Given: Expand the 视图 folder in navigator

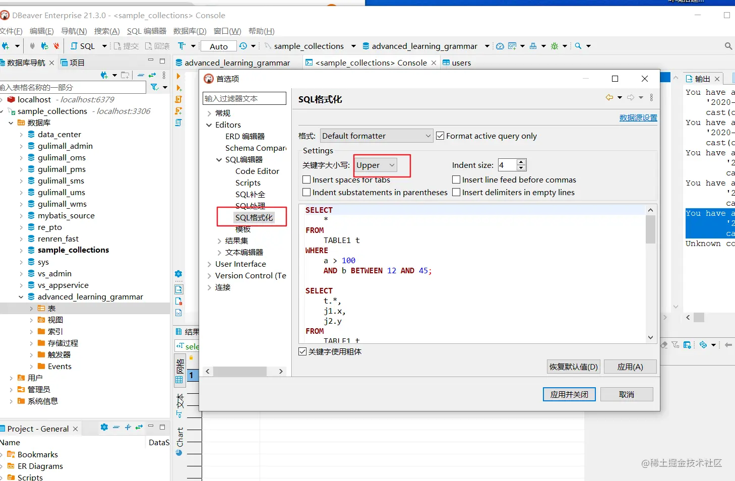Looking at the screenshot, I should pos(31,320).
